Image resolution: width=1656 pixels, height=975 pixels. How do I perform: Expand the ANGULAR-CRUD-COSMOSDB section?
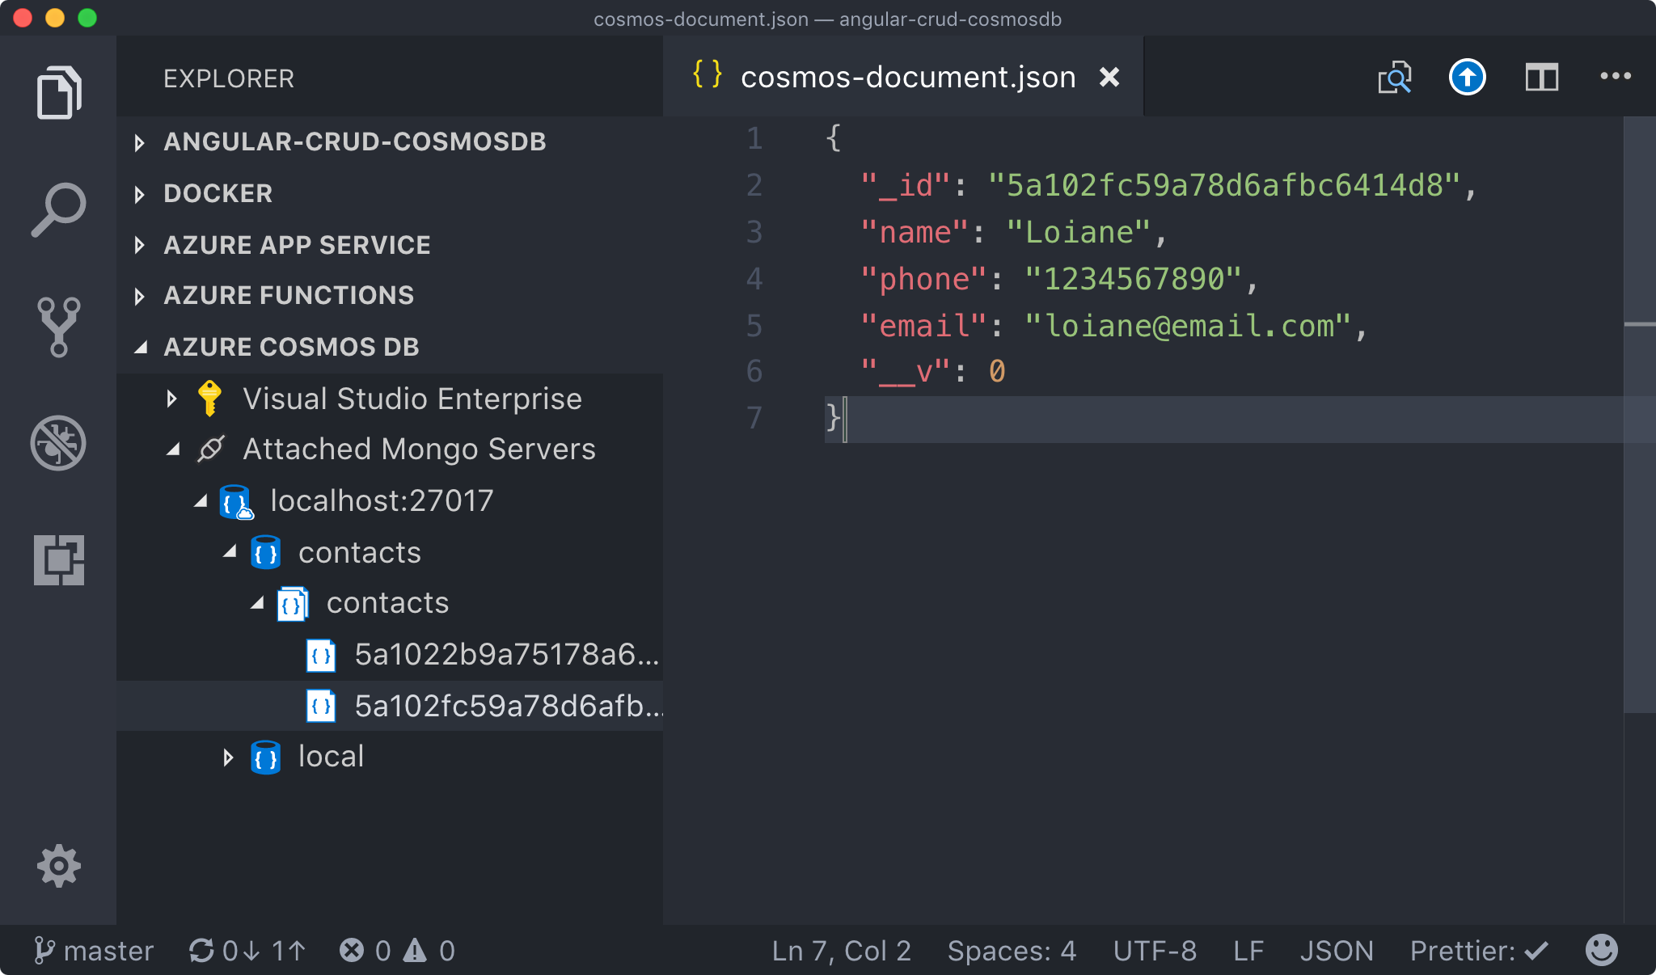pos(354,141)
